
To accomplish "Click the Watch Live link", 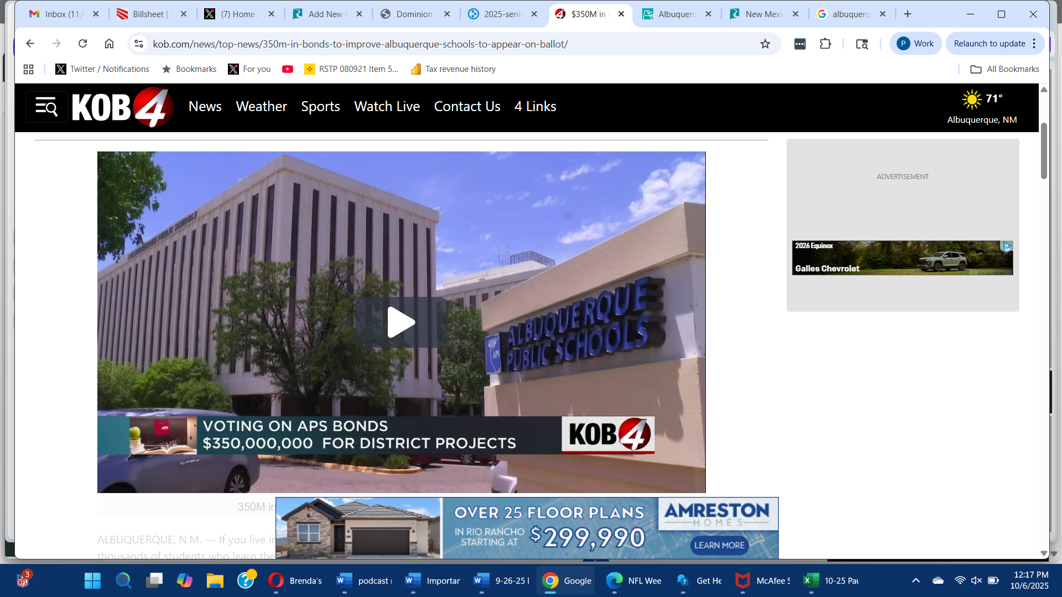I will click(387, 106).
